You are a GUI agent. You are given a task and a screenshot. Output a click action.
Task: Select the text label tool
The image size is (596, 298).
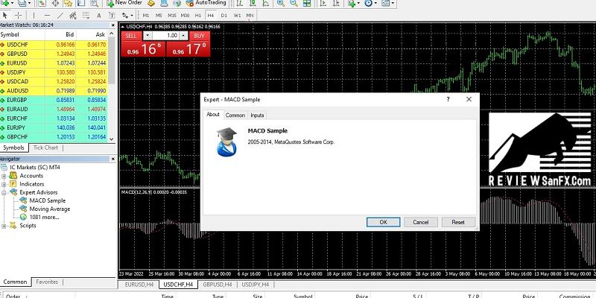click(x=112, y=15)
